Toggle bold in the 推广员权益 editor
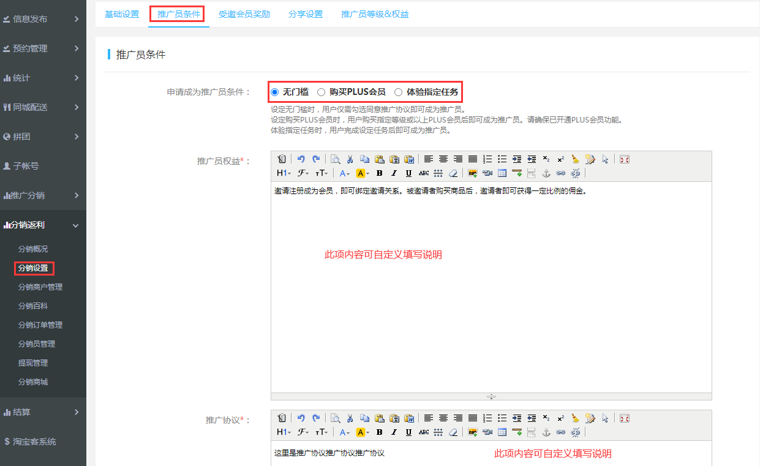The image size is (760, 466). (379, 173)
